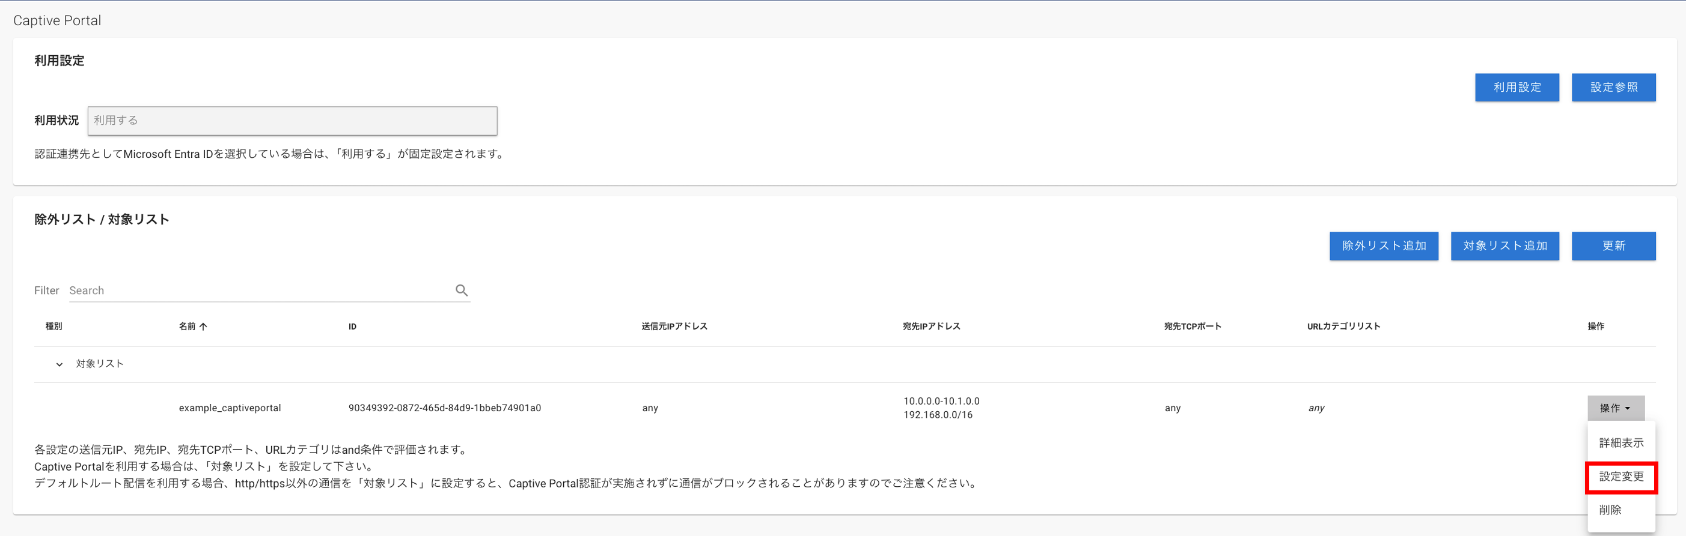
Task: Open 設定参照 button
Action: tap(1613, 88)
